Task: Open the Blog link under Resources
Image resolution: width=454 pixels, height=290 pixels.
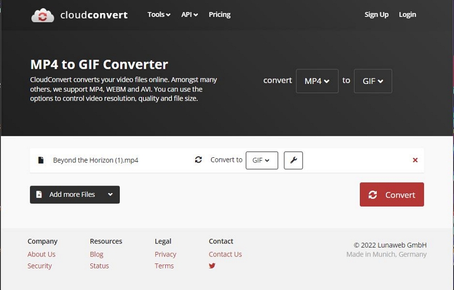Action: (96, 254)
